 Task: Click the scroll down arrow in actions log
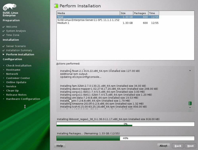[190, 108]
